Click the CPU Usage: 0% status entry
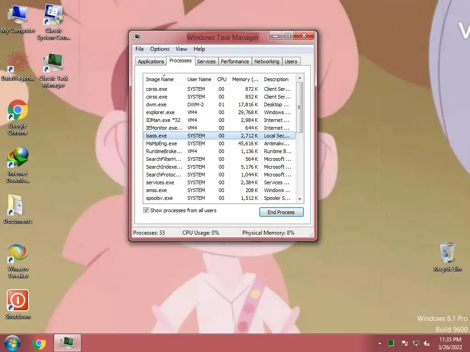This screenshot has width=470, height=352. (x=210, y=232)
